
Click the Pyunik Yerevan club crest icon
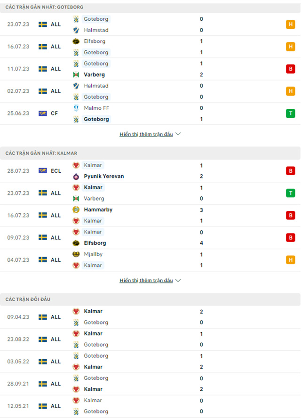click(76, 177)
